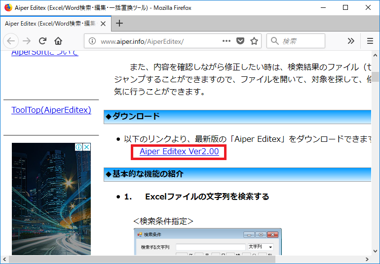Focus the 検索 search box
The height and width of the screenshot is (264, 380).
pyautogui.click(x=296, y=41)
